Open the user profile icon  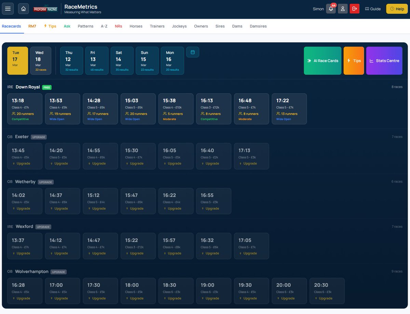(x=343, y=9)
